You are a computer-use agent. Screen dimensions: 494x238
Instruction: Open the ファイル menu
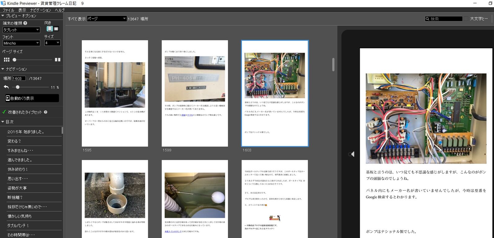(x=8, y=10)
